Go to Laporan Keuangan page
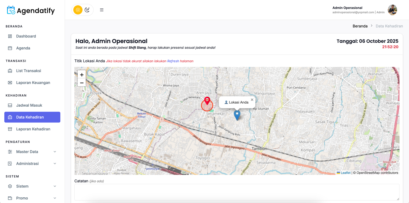Screen dimensions: 409x203 click(x=33, y=83)
